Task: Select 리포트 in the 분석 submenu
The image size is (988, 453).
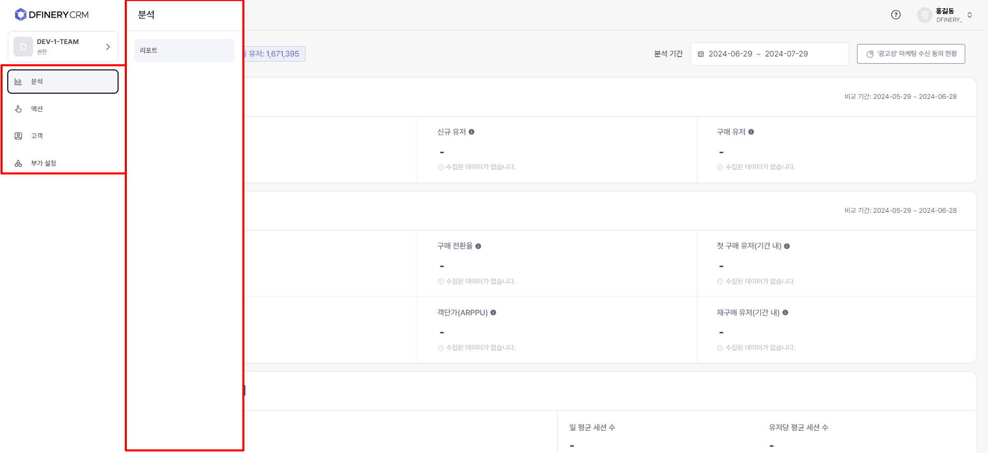Action: (x=184, y=50)
